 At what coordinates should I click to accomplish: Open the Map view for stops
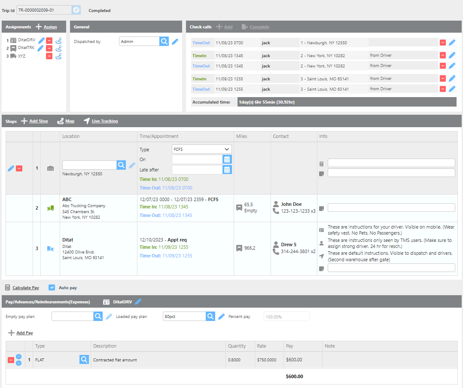[66, 121]
